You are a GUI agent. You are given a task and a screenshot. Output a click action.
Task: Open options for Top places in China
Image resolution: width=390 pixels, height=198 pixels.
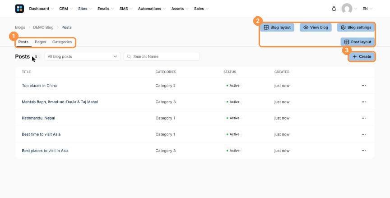pyautogui.click(x=364, y=85)
